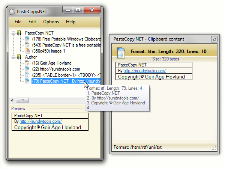Select the PasteCopy.NET root tree label
Viewport: 225px width, 169px height.
pos(39,33)
